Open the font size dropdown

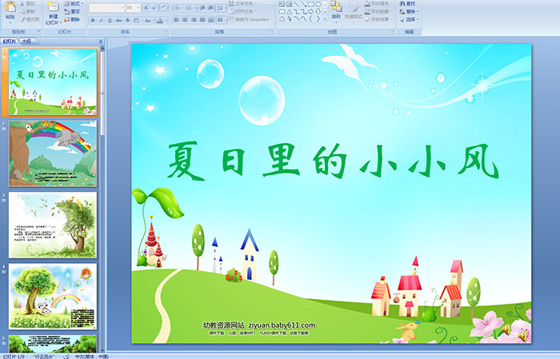click(x=138, y=8)
